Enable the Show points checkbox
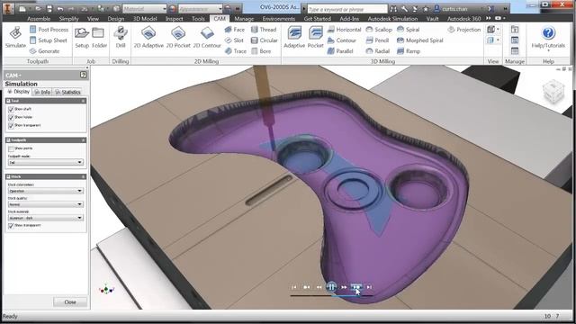The image size is (576, 324). tap(11, 148)
